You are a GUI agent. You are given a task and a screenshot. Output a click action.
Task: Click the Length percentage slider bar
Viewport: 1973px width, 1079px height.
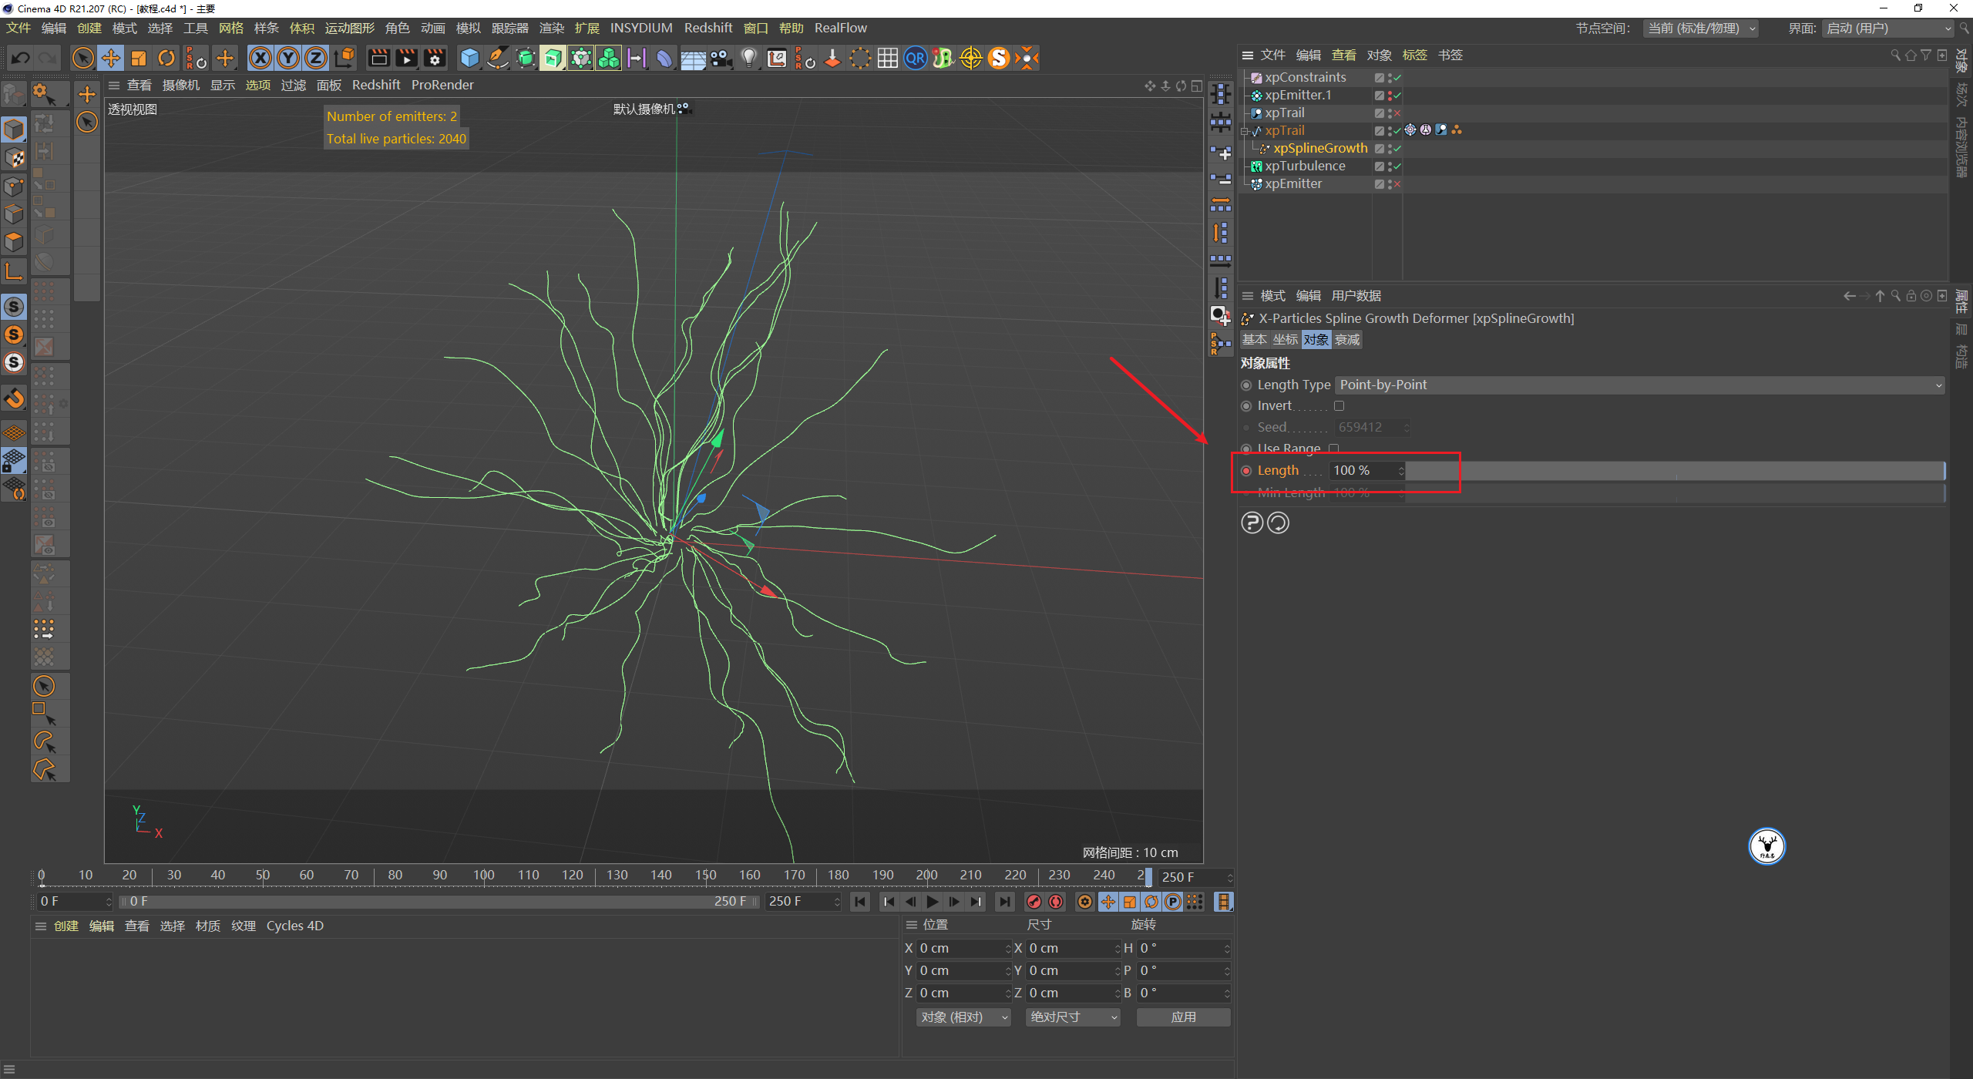point(1676,470)
